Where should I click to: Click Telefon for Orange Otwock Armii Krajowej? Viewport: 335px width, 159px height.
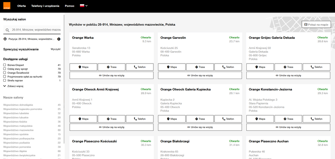(140, 119)
